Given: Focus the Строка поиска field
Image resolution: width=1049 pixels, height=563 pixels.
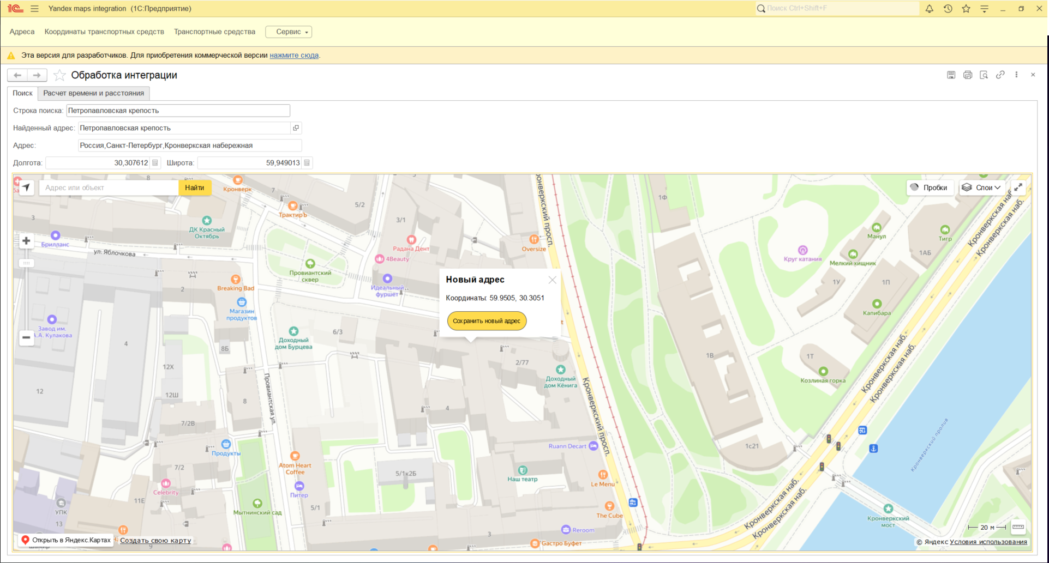Looking at the screenshot, I should pyautogui.click(x=178, y=111).
